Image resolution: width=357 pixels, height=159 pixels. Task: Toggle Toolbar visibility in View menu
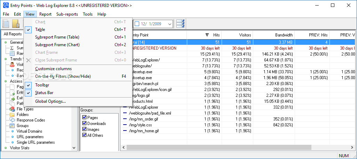click(x=78, y=85)
